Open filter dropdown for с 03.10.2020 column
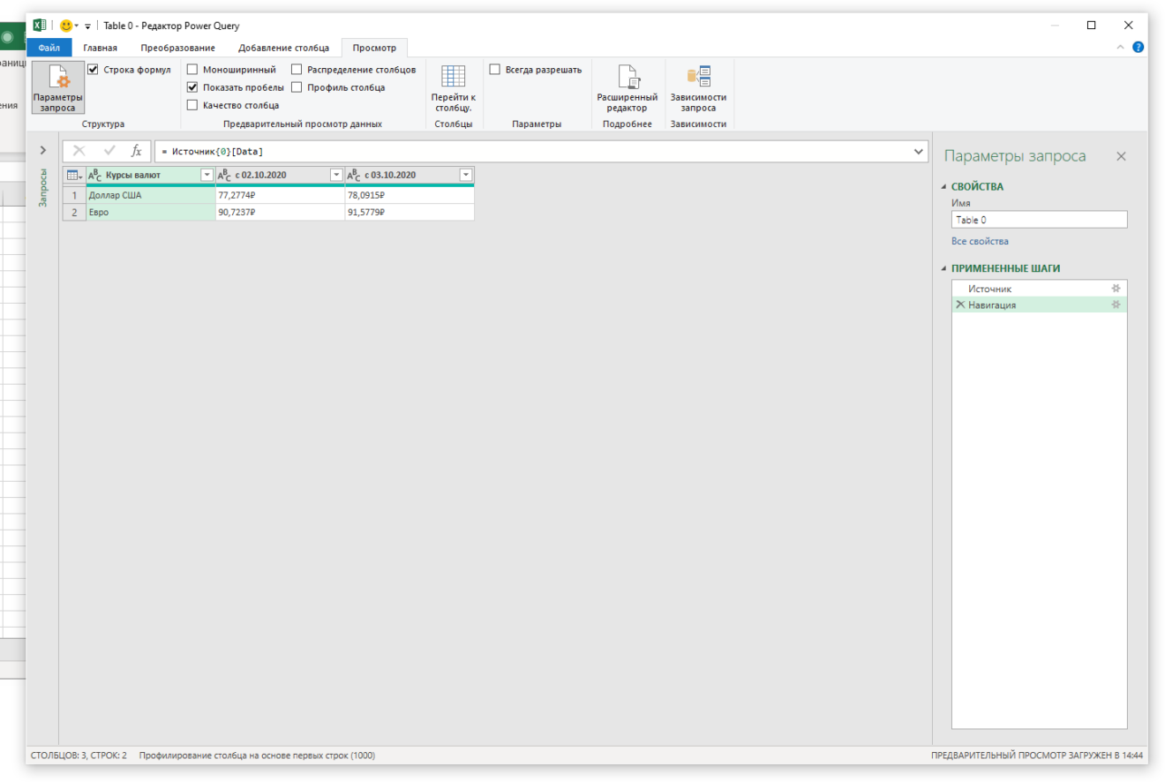 point(466,175)
